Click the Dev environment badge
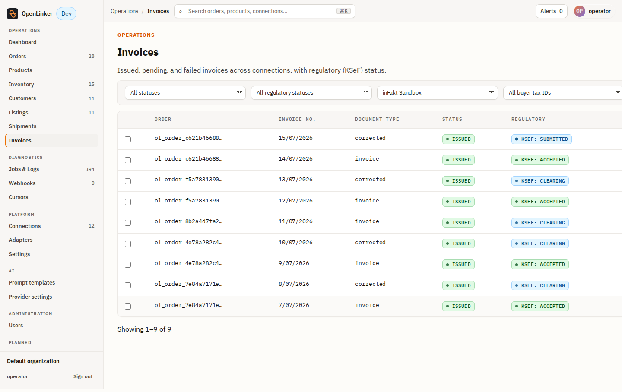622x392 pixels. point(67,14)
